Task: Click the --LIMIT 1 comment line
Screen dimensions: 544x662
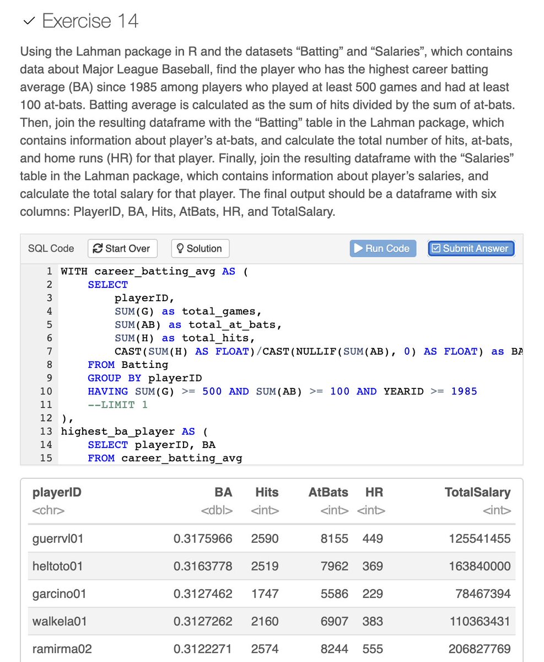Action: pyautogui.click(x=117, y=404)
